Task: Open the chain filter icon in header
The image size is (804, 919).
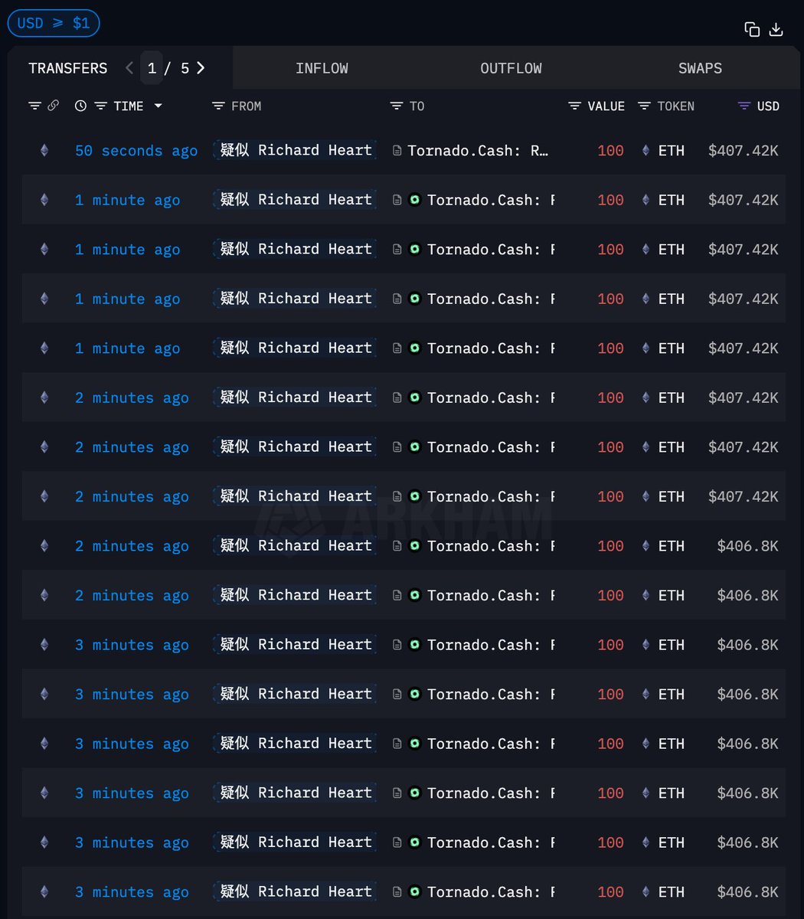Action: 34,106
